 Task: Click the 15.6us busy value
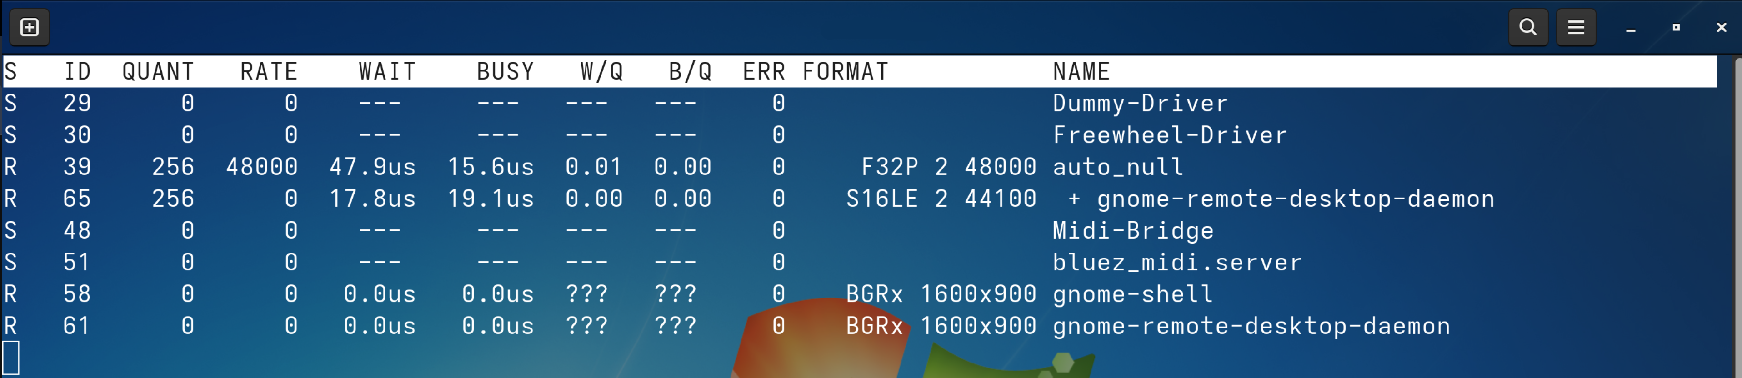[x=491, y=167]
